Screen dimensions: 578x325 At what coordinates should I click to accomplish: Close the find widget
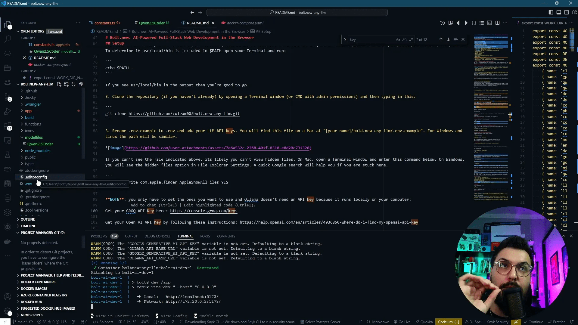pyautogui.click(x=463, y=39)
